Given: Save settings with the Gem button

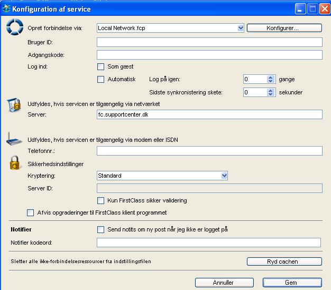Looking at the screenshot, I should 292,283.
